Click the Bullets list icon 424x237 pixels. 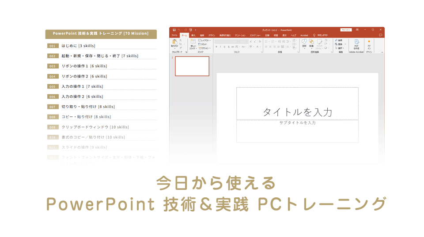click(267, 41)
